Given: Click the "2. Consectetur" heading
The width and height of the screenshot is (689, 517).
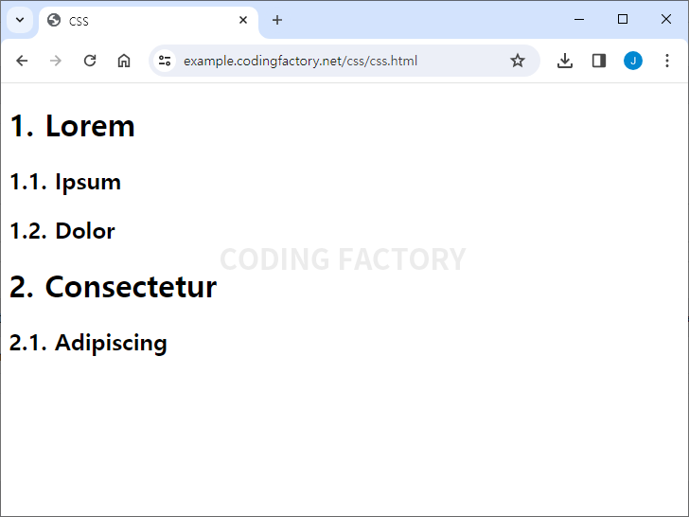Looking at the screenshot, I should click(x=114, y=287).
